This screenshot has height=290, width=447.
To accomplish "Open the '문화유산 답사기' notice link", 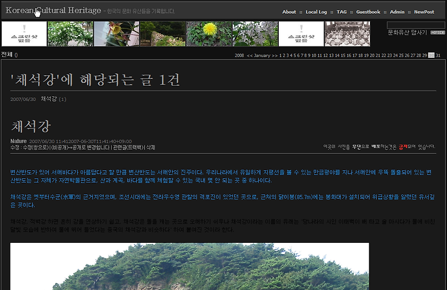I will [407, 32].
